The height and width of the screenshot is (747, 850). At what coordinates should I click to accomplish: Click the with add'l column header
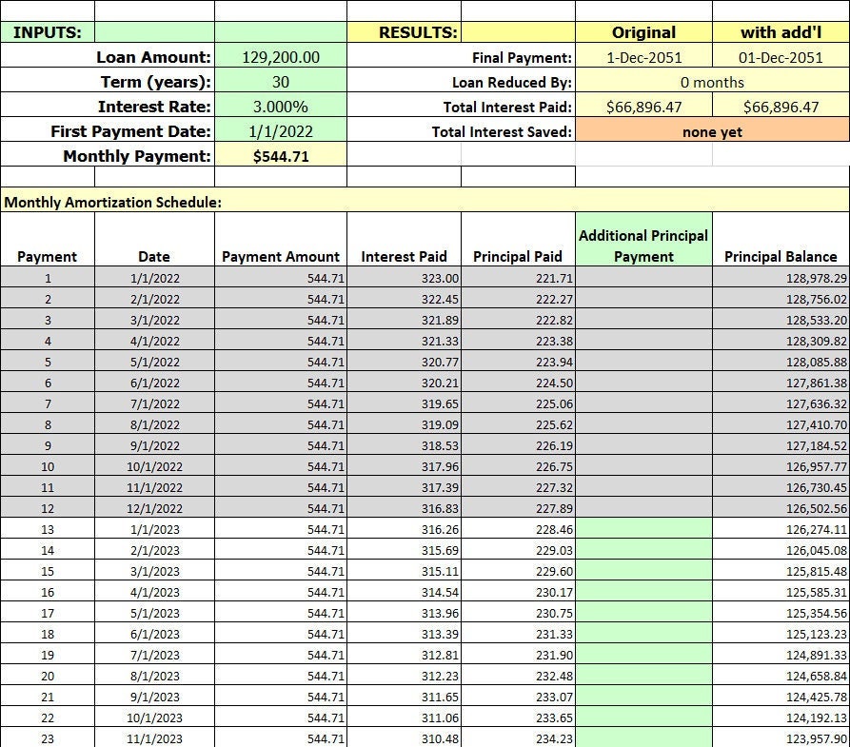click(x=779, y=31)
